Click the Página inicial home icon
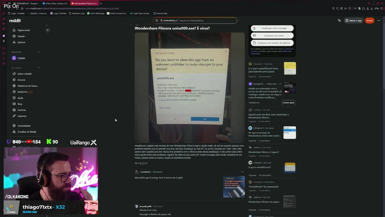This screenshot has width=385, height=217. (14, 30)
